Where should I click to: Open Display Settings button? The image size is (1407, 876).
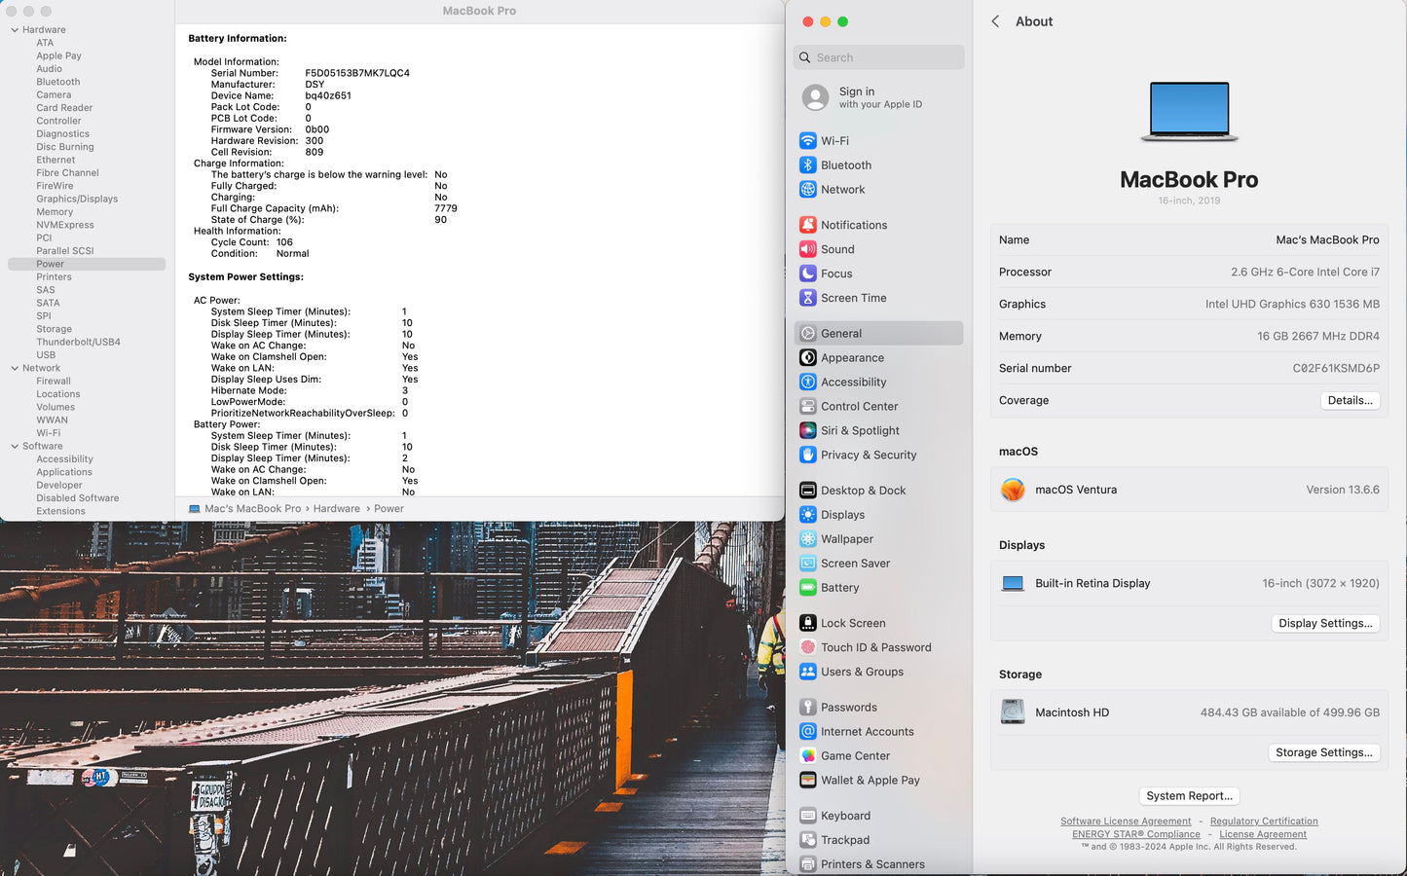pyautogui.click(x=1324, y=623)
